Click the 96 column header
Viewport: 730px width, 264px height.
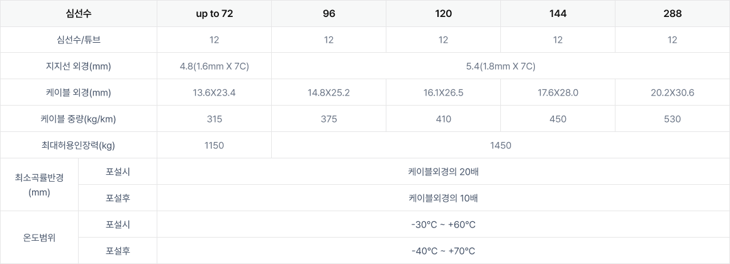[x=328, y=13]
